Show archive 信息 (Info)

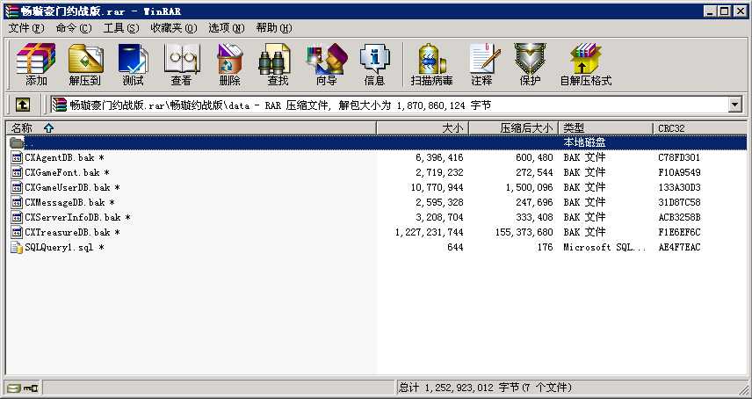pyautogui.click(x=374, y=65)
